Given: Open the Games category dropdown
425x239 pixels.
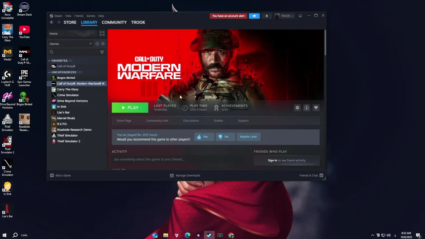Looking at the screenshot, I should (x=71, y=44).
